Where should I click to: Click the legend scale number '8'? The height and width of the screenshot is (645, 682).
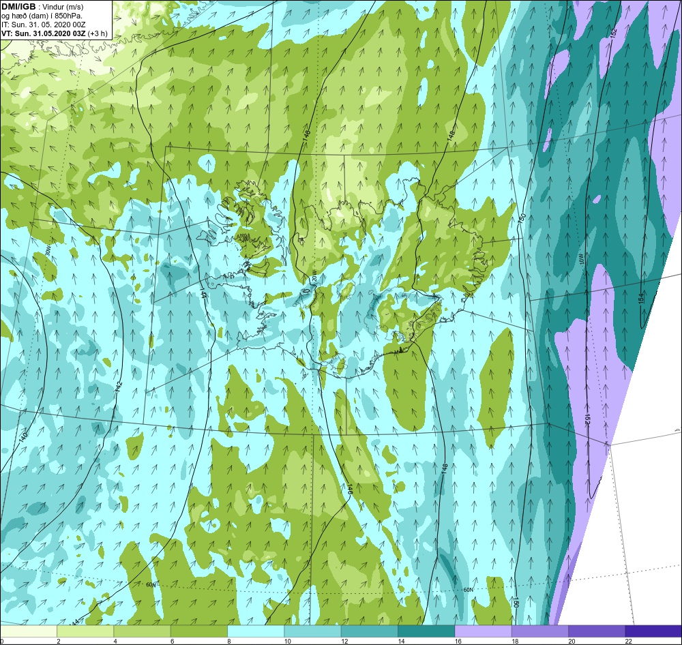tap(229, 641)
